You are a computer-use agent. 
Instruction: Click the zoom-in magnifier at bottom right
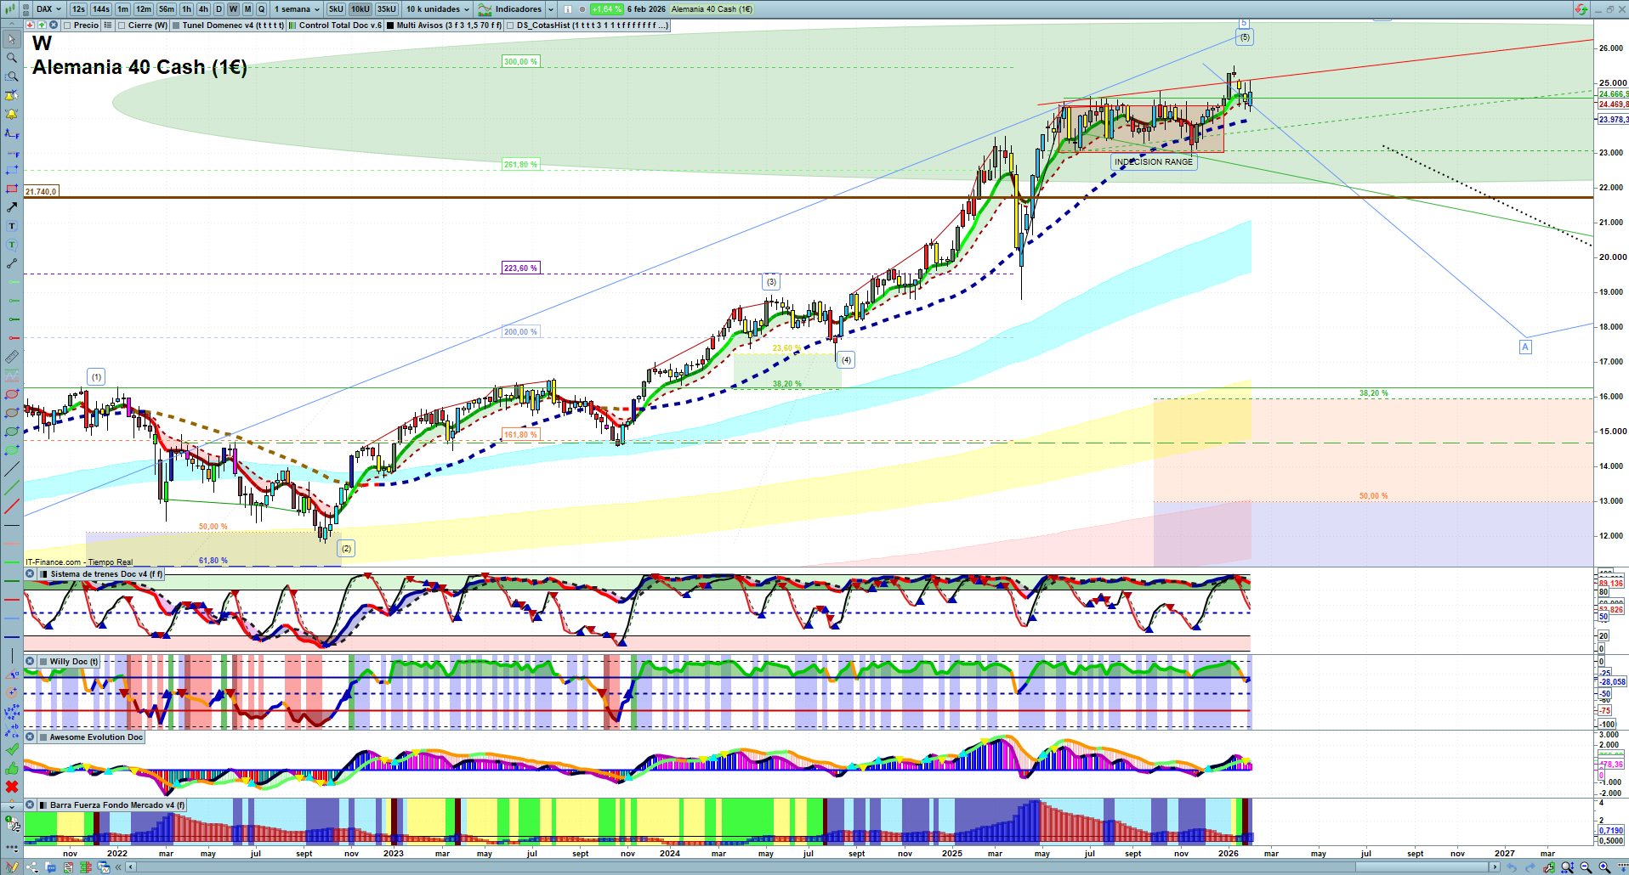pos(1604,867)
